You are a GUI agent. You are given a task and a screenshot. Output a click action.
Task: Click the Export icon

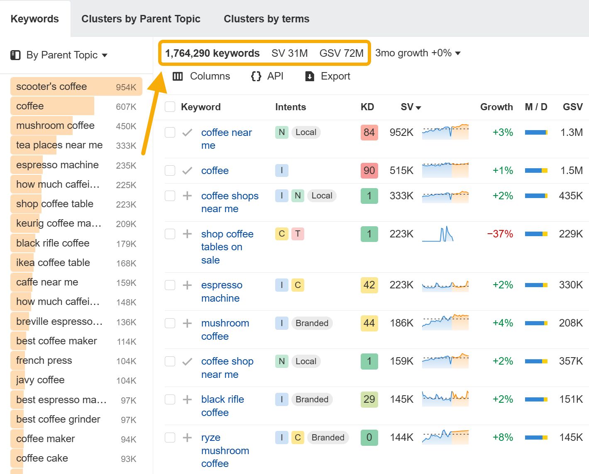[x=310, y=76]
